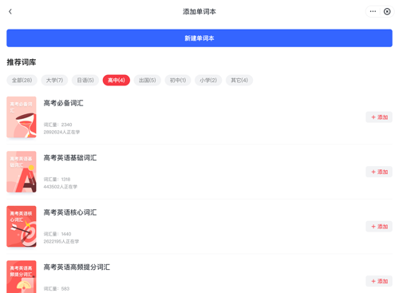
Task: Click the title 高考英语核心词汇
Action: point(70,212)
